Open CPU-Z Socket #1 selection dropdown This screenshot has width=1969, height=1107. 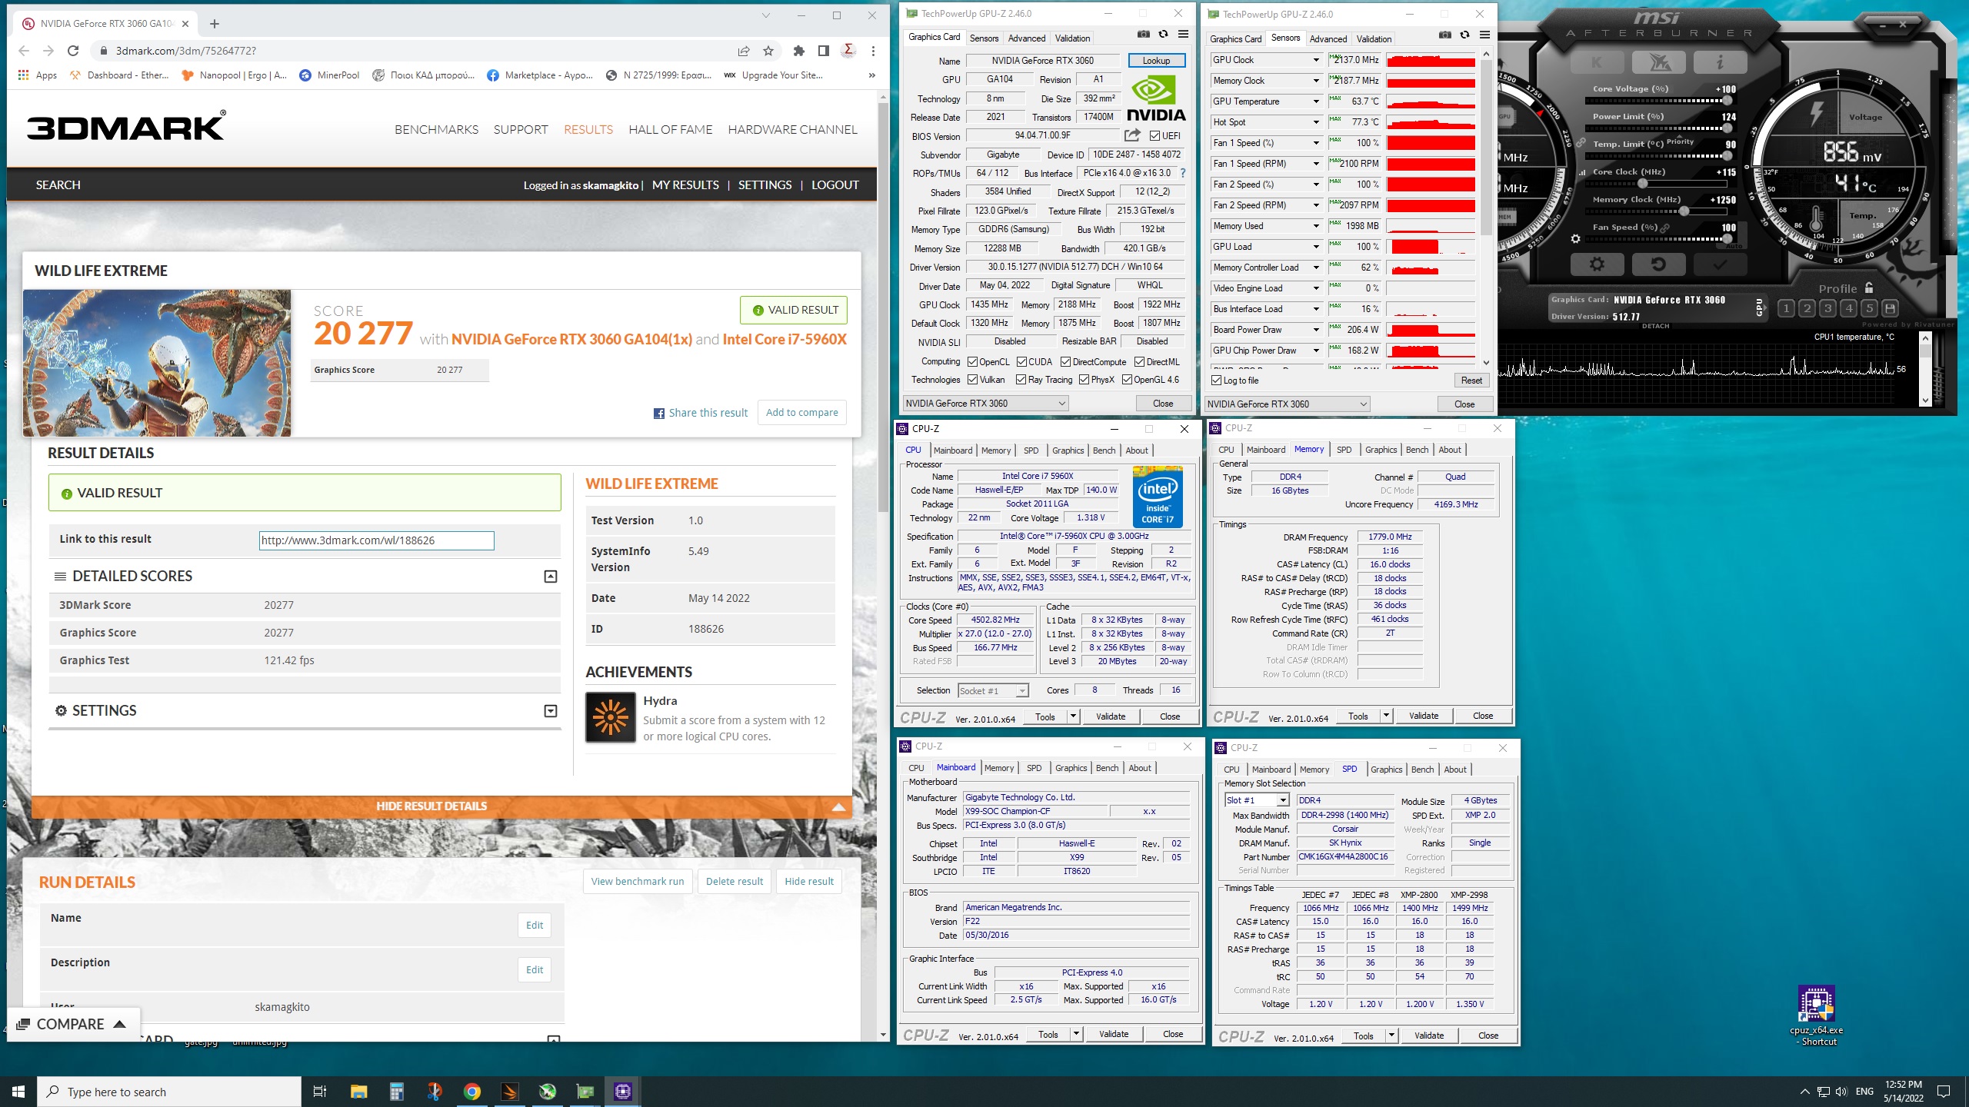click(993, 691)
